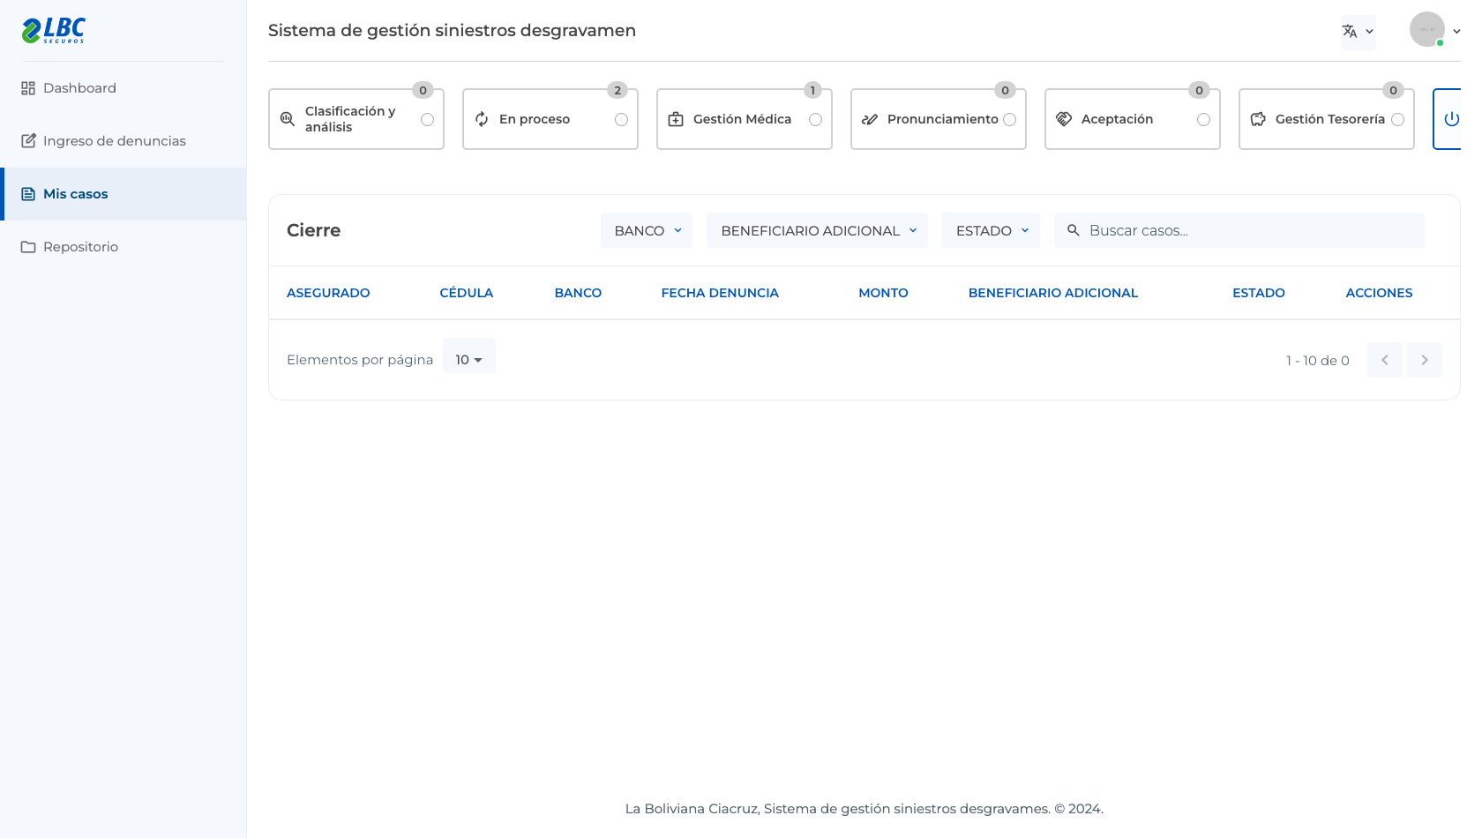Click the Pronunciamiento signature icon

click(x=870, y=119)
